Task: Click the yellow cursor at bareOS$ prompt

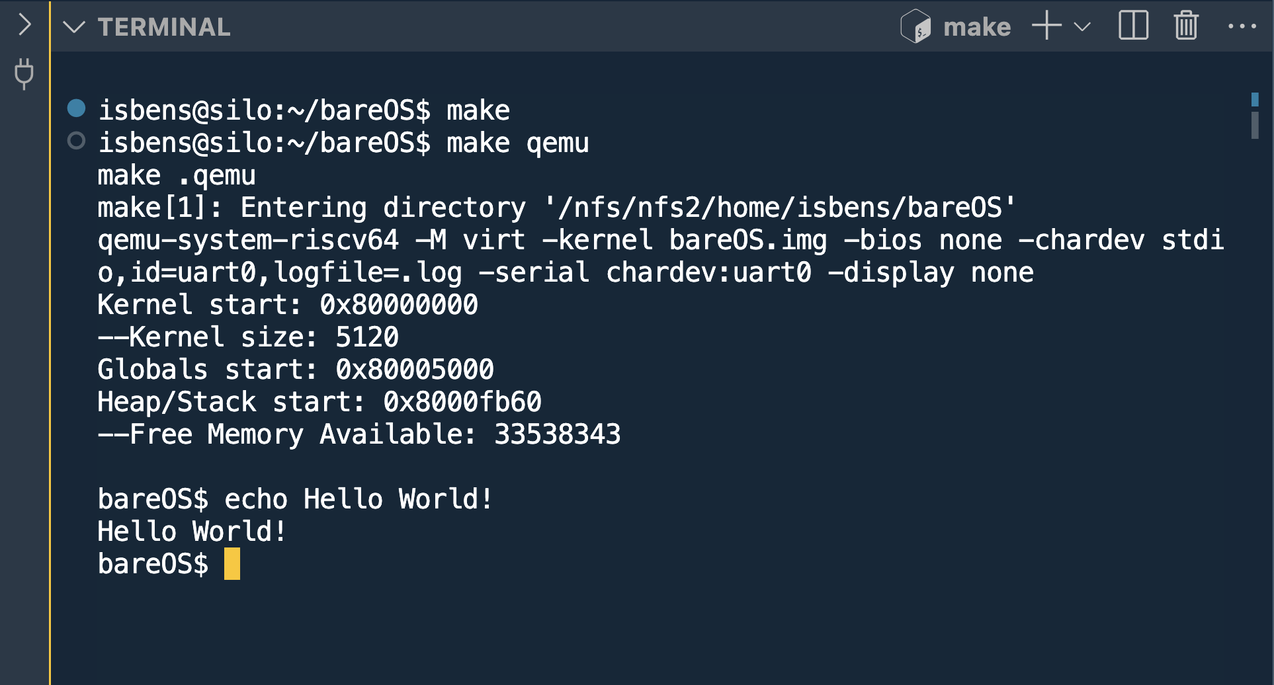Action: pyautogui.click(x=232, y=564)
